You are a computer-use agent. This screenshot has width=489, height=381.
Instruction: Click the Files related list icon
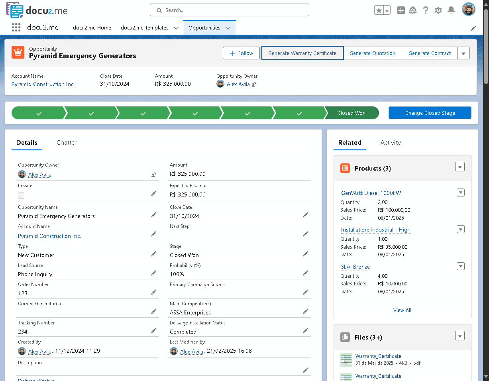[345, 337]
